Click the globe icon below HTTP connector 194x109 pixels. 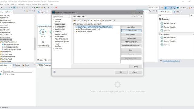tap(43, 42)
